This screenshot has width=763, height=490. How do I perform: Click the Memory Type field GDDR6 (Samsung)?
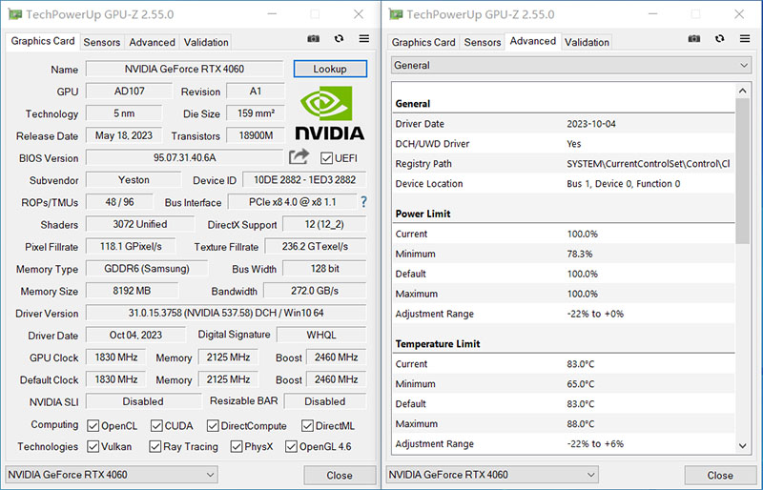(147, 268)
